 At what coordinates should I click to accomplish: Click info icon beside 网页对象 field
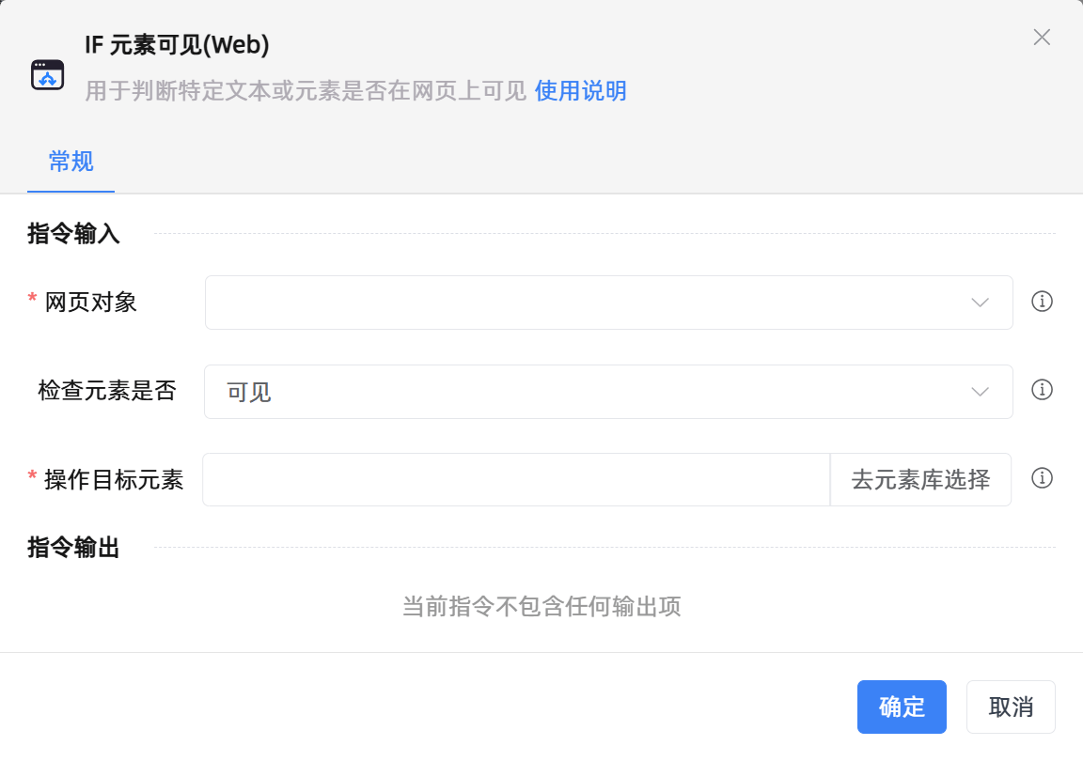pos(1042,301)
